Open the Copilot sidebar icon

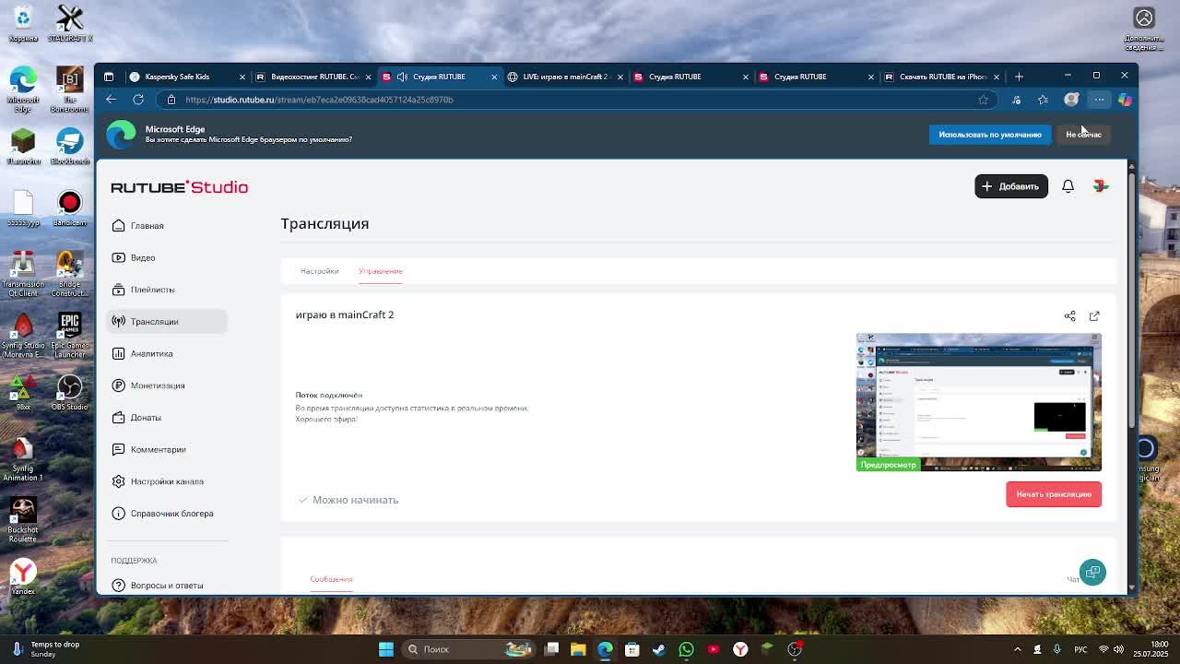click(x=1125, y=100)
